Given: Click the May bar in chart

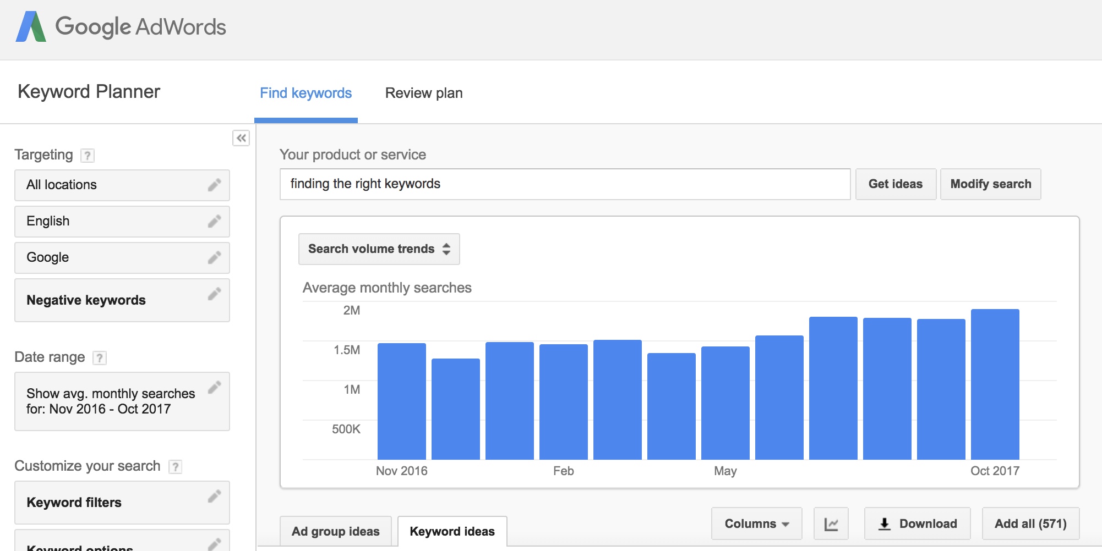Looking at the screenshot, I should coord(725,403).
